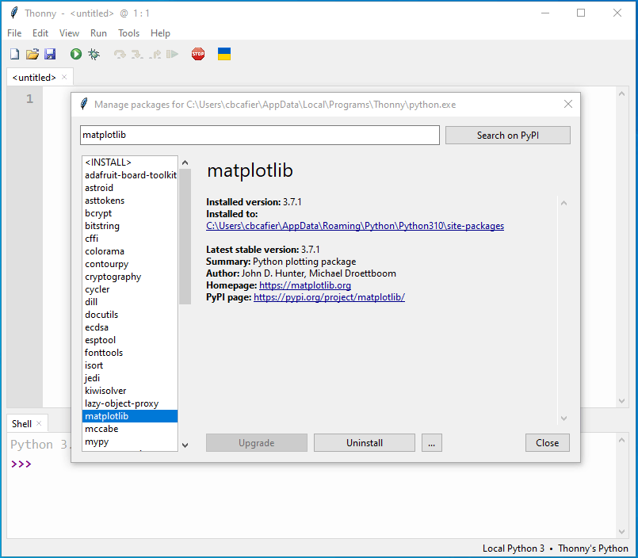Screen dimensions: 638x558
Task: Select jedi package
Action: (x=130, y=378)
